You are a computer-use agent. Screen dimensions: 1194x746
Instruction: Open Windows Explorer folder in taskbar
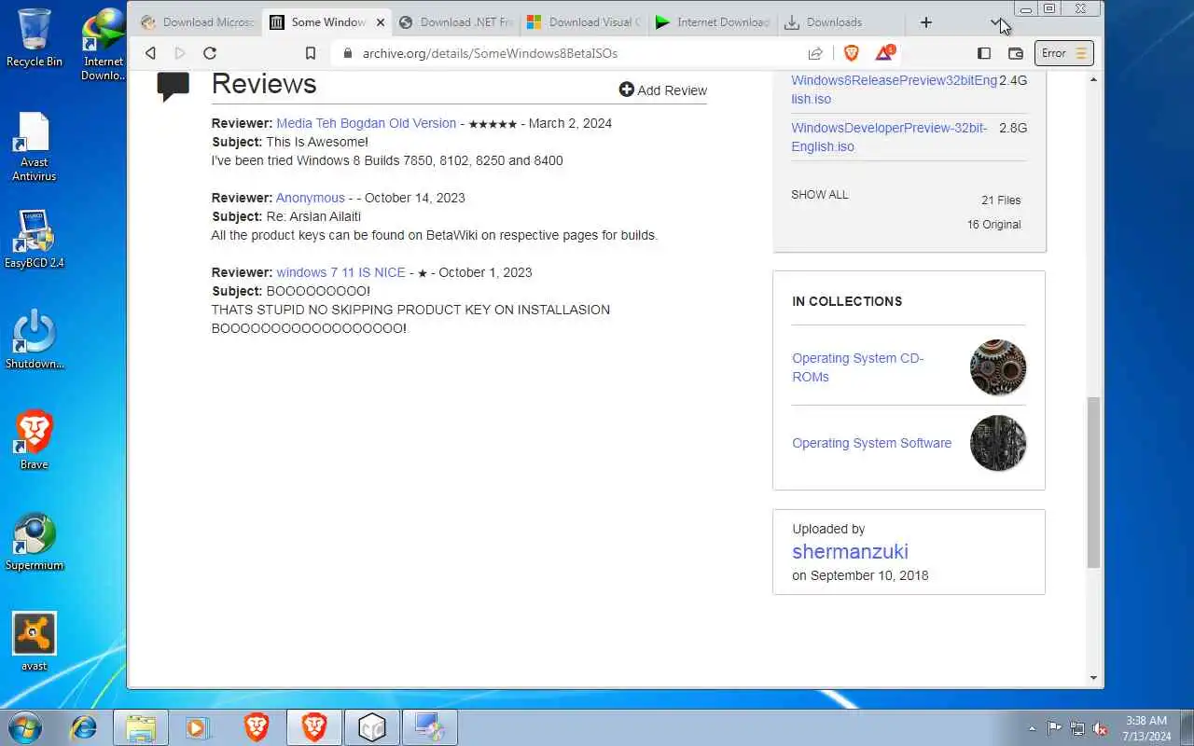coord(141,727)
